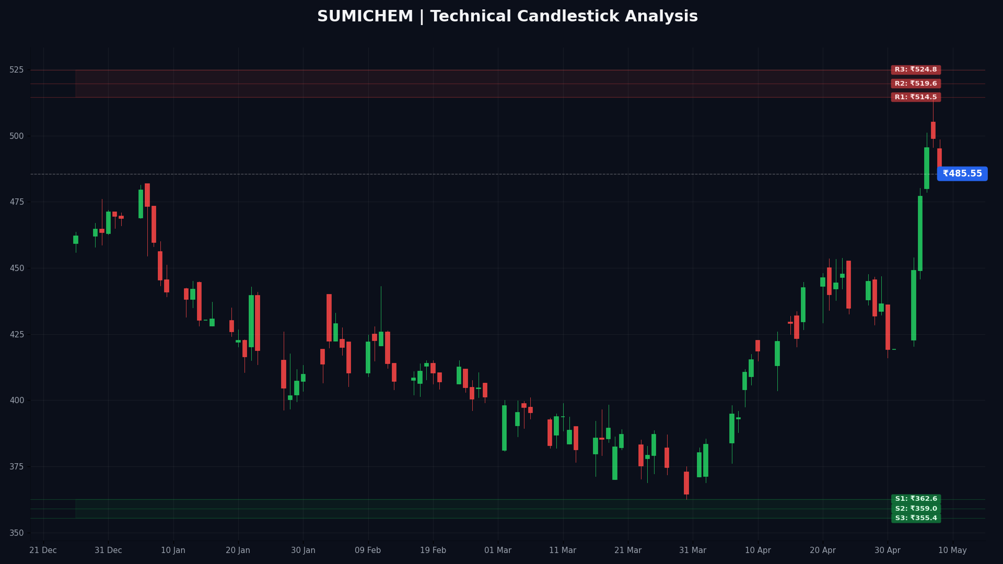Click the tall green candle rising to 477
1003x564 pixels.
point(920,233)
